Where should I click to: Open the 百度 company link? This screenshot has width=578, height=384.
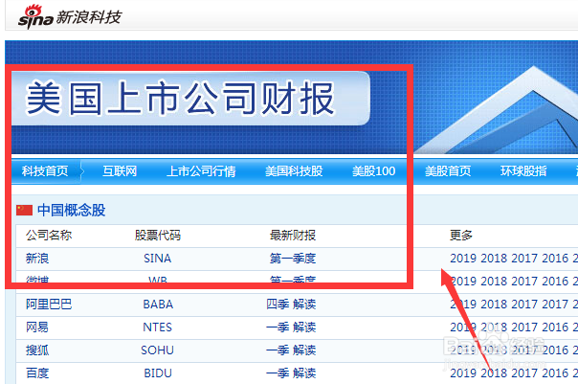[x=37, y=373]
